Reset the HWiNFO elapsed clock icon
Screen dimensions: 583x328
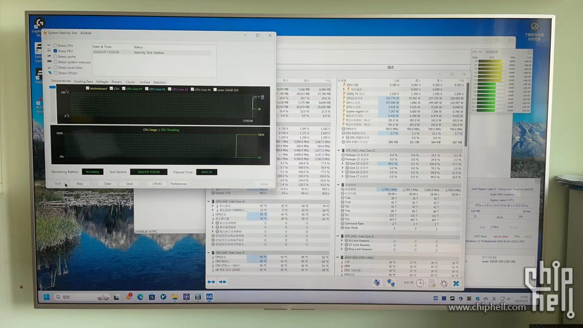coord(420,283)
